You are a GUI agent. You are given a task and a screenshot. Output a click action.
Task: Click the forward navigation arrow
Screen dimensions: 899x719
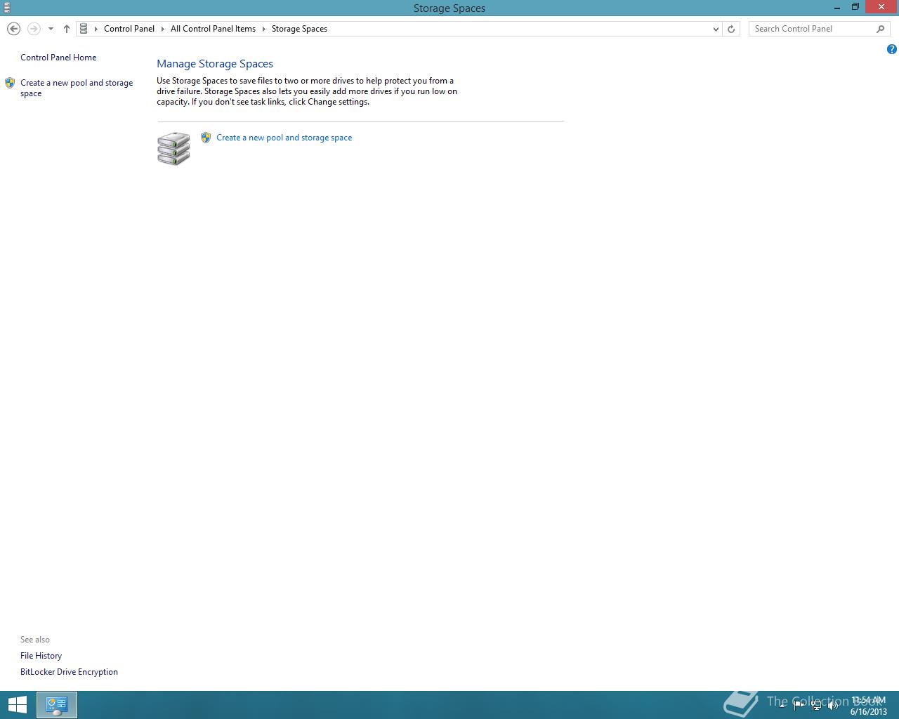click(x=34, y=29)
